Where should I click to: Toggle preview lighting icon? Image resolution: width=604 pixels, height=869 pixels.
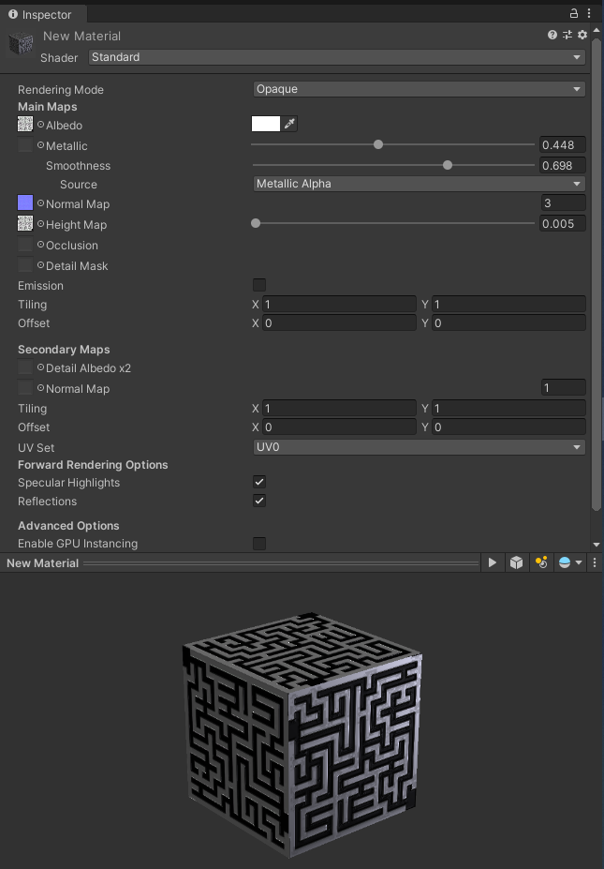(540, 562)
